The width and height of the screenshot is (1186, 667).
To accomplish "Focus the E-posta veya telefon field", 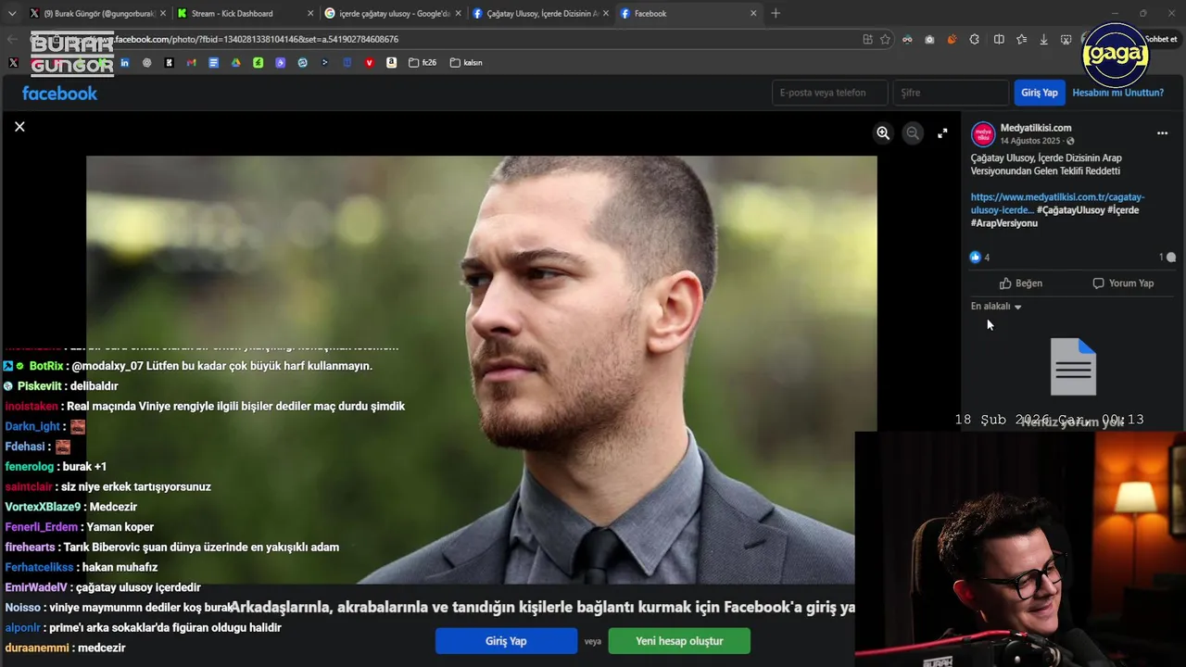I will pos(829,93).
